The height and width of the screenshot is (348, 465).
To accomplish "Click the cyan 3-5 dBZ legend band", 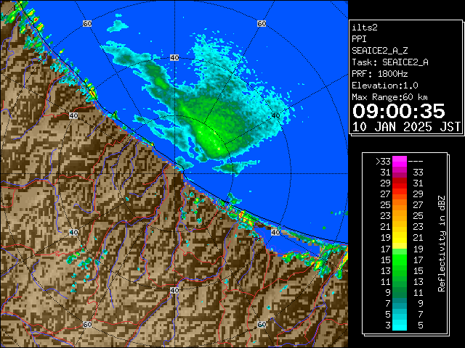I will pyautogui.click(x=400, y=326).
